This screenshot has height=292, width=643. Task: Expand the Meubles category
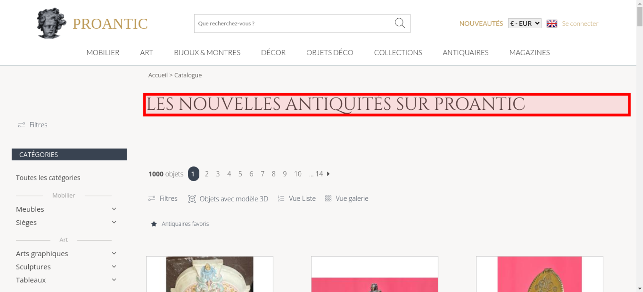click(x=114, y=209)
